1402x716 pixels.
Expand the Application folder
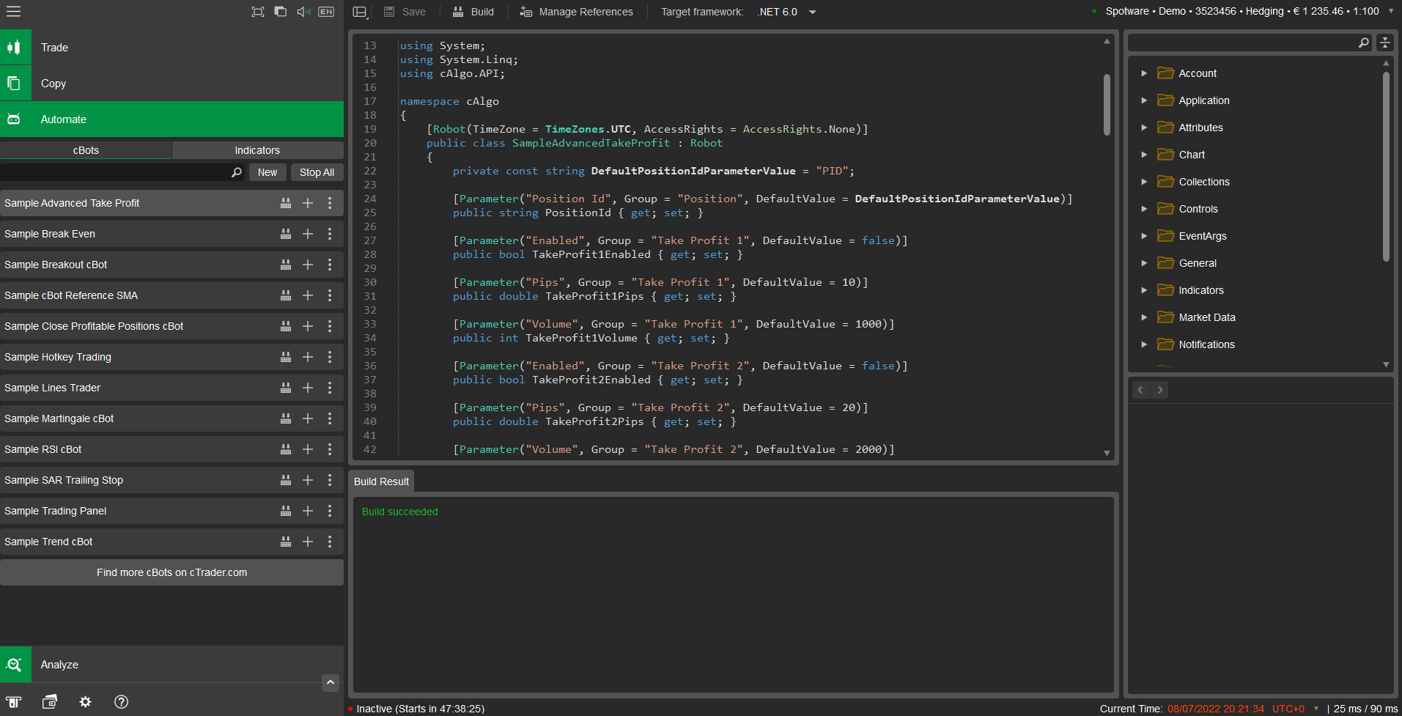(1144, 100)
